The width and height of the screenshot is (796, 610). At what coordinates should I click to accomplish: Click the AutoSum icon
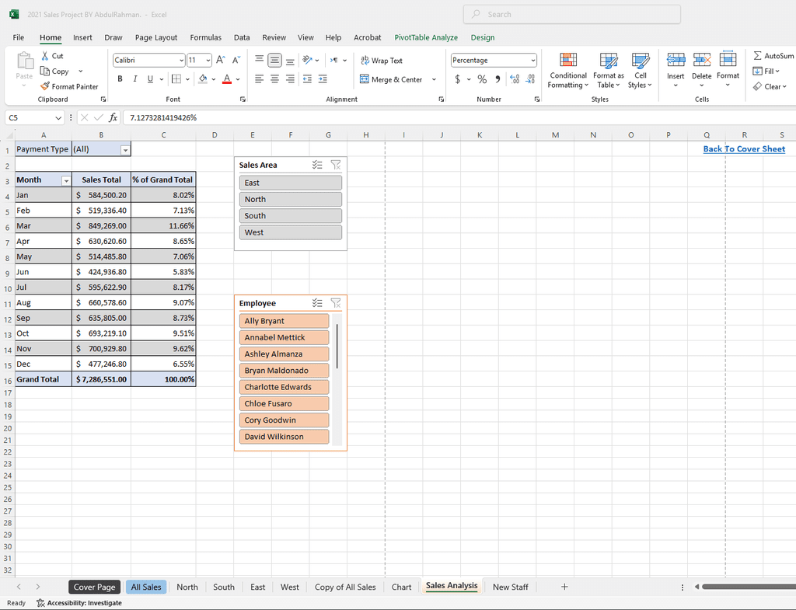coord(758,56)
